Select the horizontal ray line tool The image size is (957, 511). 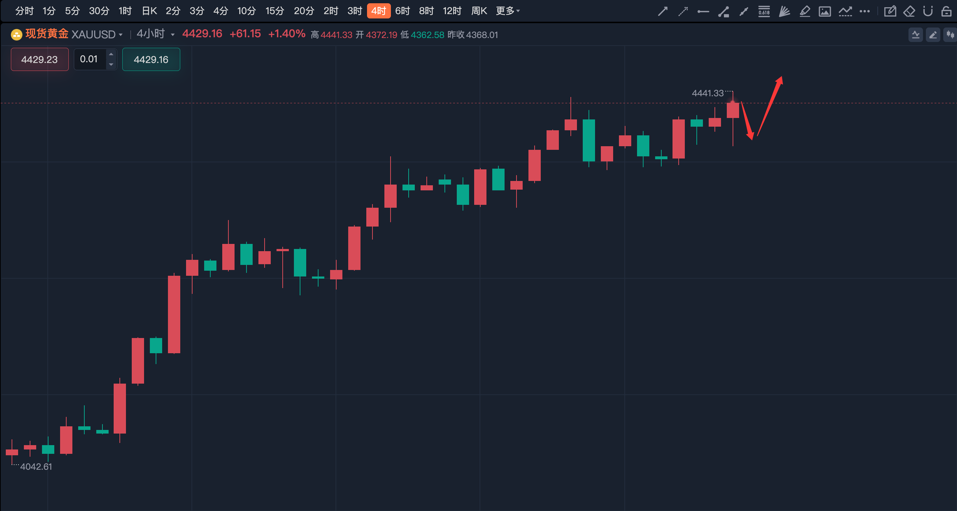coord(703,12)
